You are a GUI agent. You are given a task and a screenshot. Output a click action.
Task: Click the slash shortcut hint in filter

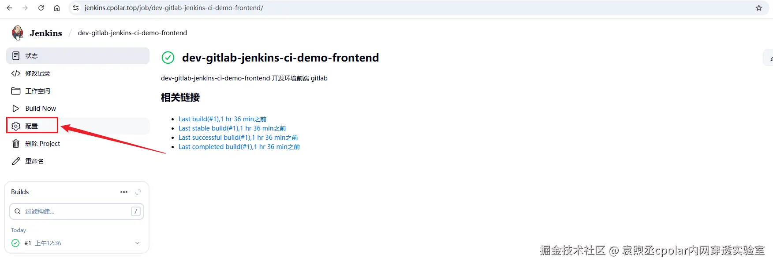coord(136,211)
